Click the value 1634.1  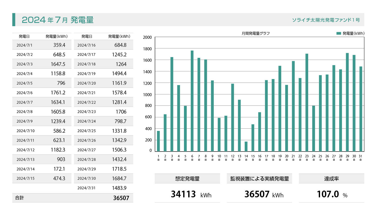click(x=58, y=102)
